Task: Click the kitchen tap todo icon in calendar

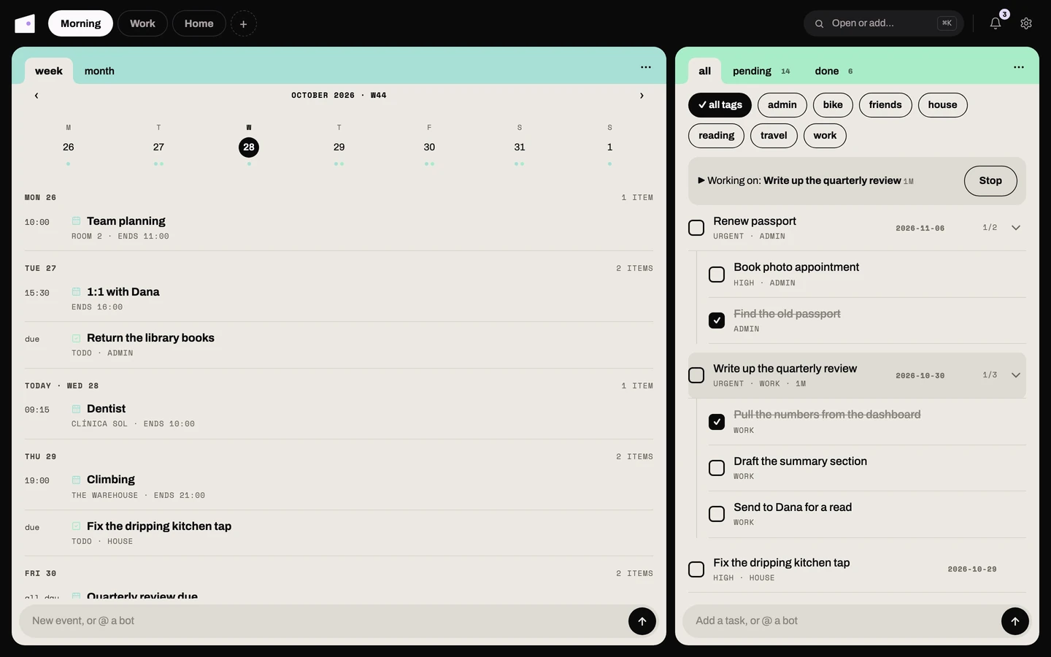Action: [76, 526]
